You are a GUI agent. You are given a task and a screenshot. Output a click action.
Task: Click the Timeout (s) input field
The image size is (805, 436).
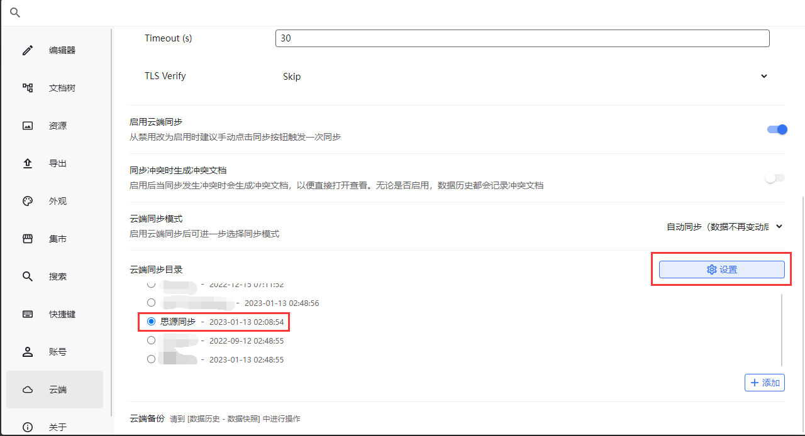(522, 38)
